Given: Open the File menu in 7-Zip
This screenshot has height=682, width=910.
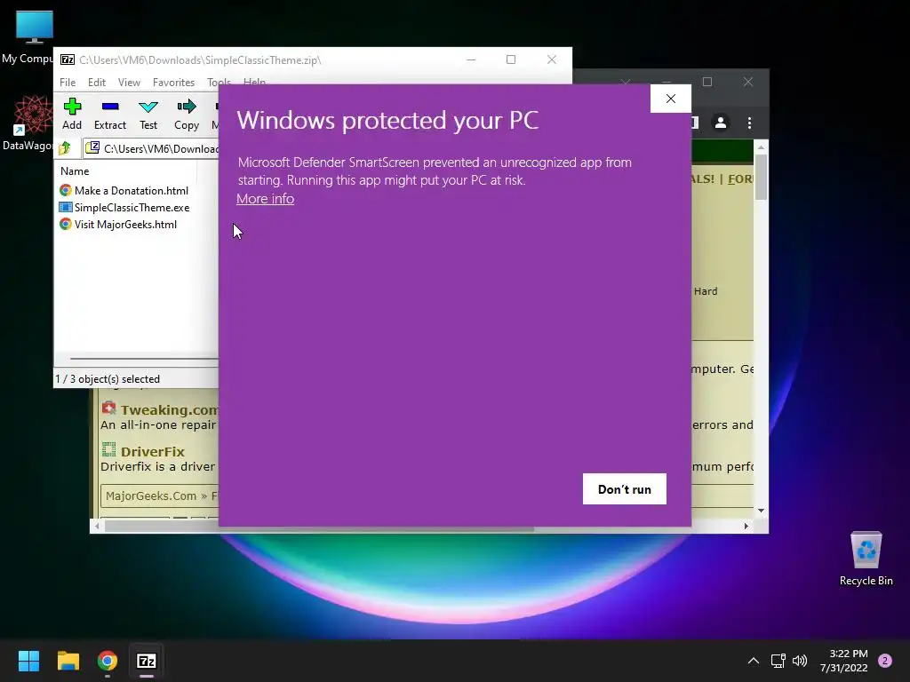Looking at the screenshot, I should tap(68, 83).
